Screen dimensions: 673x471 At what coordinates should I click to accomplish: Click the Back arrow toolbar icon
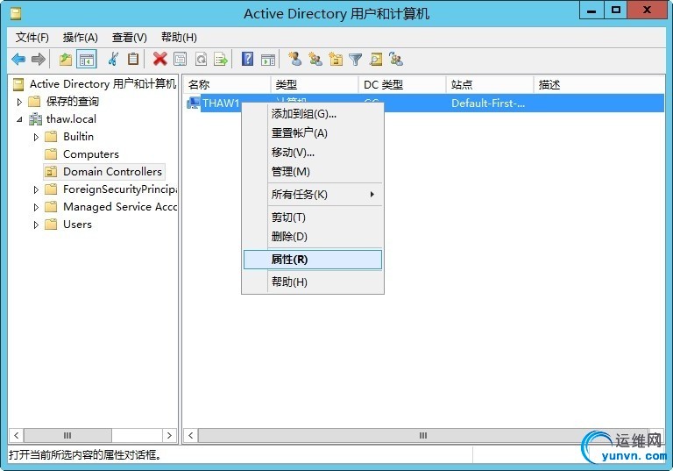[x=18, y=59]
